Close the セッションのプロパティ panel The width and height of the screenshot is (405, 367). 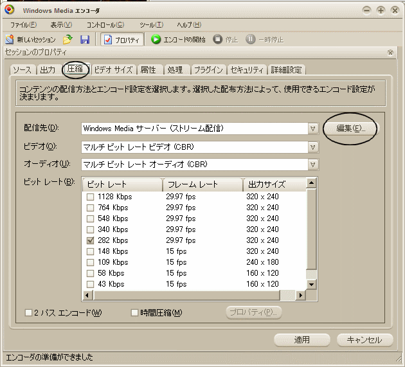tap(390, 53)
